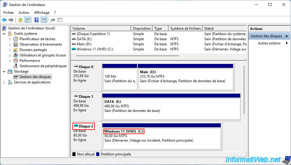Expand the Planificateur de tâches node
Viewport: 291px width, 165px height.
tap(10, 39)
